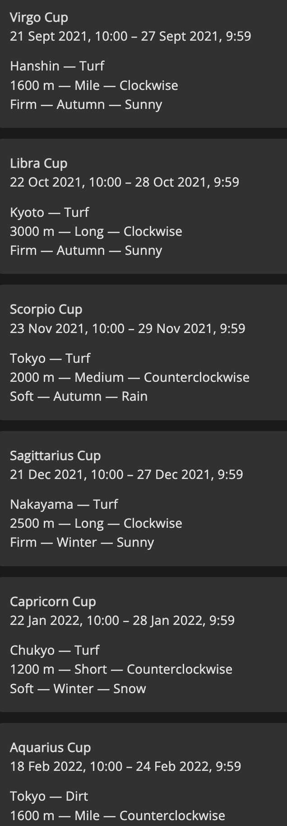Click the Virgo Cup date range
The image size is (287, 826).
130,36
